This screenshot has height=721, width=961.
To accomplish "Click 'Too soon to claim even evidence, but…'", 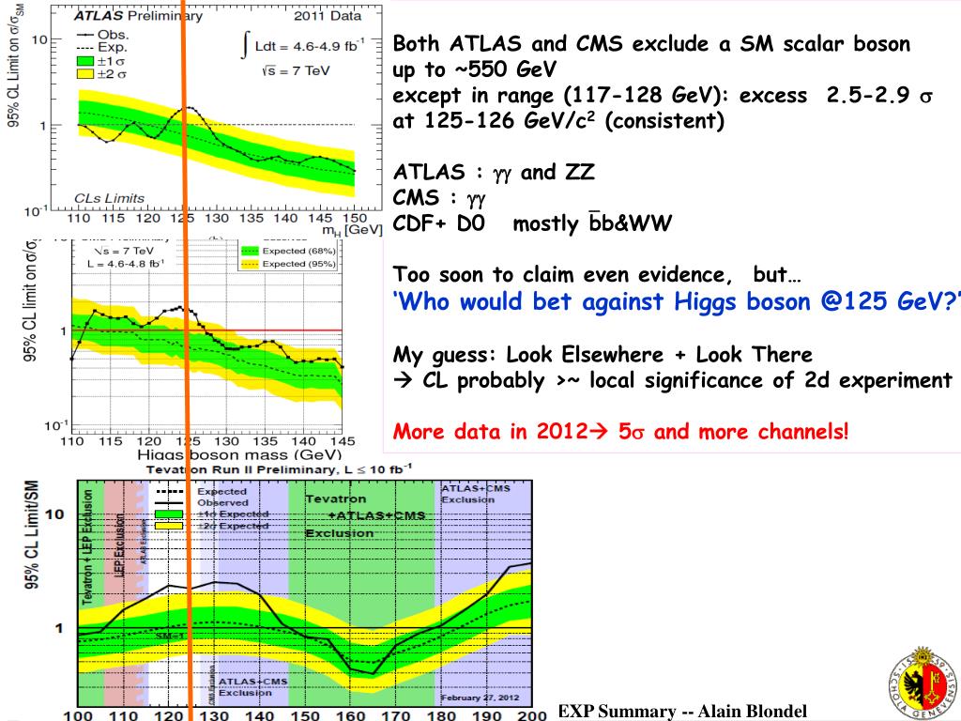I will pos(597,274).
